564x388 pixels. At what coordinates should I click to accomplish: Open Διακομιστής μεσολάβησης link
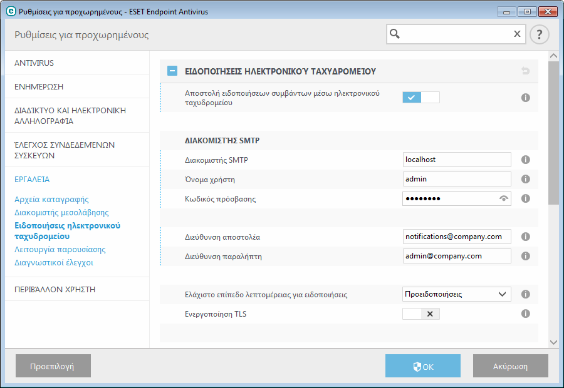pos(61,212)
